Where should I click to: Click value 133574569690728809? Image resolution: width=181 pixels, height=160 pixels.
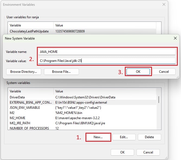click(70, 31)
